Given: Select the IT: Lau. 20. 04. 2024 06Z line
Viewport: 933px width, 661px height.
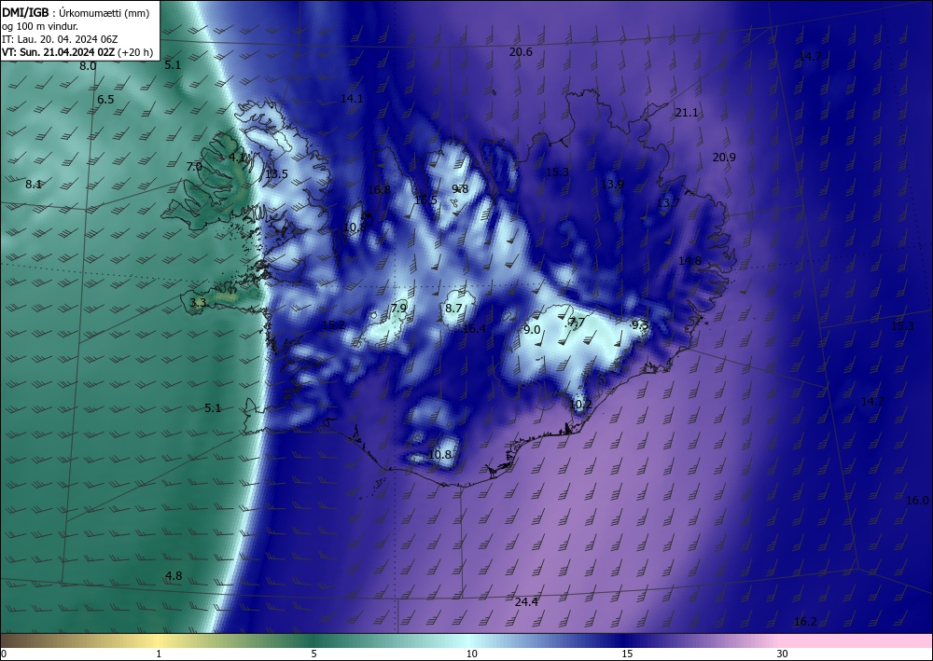Looking at the screenshot, I should 60,39.
